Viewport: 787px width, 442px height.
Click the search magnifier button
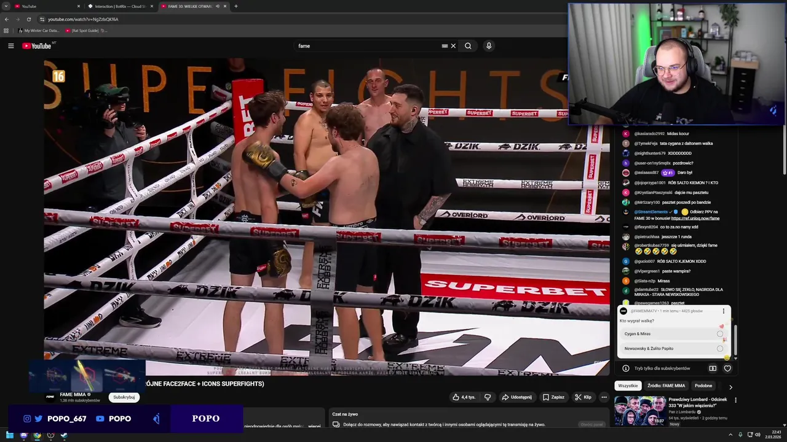coord(468,46)
